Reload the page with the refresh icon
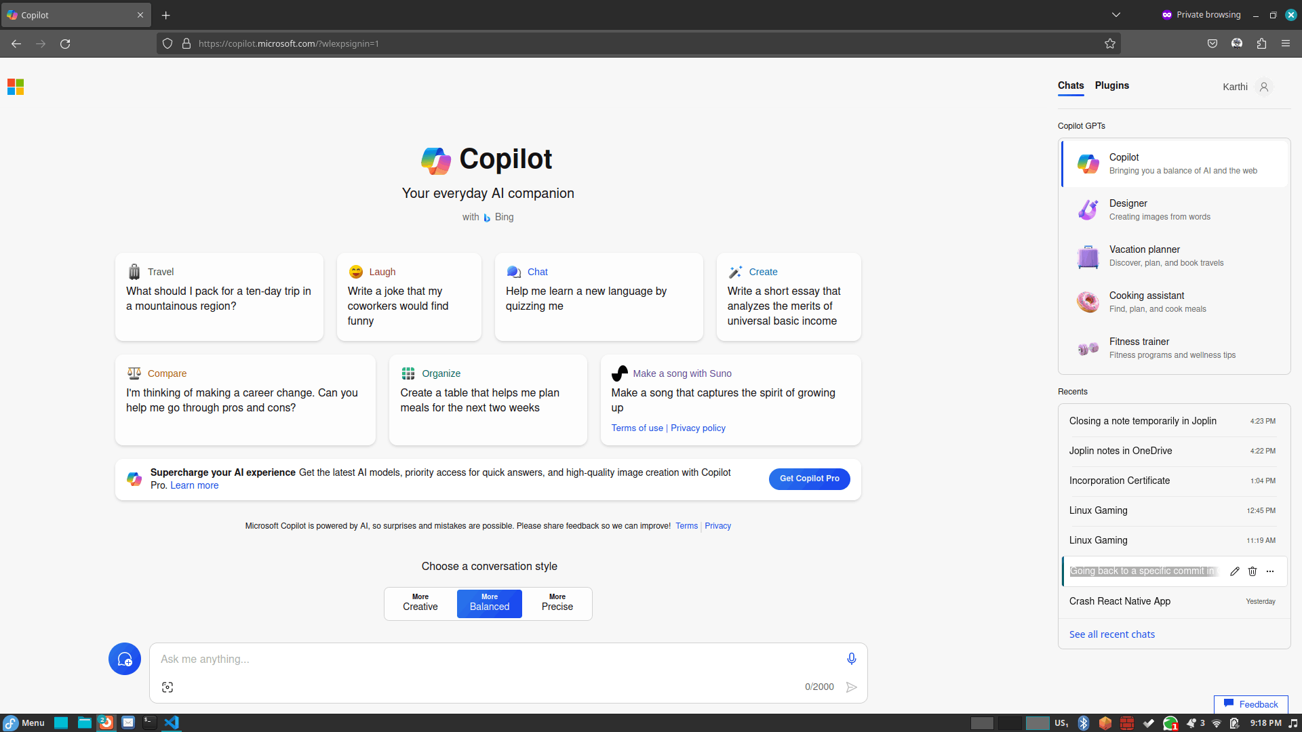Viewport: 1302px width, 732px height. point(65,43)
